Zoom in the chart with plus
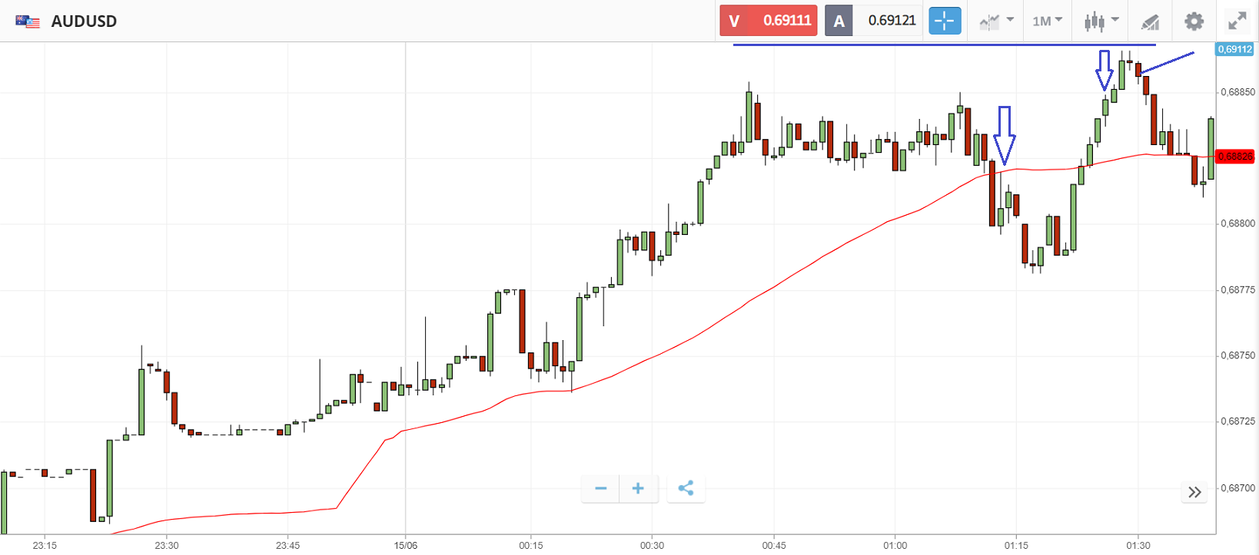1259x555 pixels. (x=638, y=488)
